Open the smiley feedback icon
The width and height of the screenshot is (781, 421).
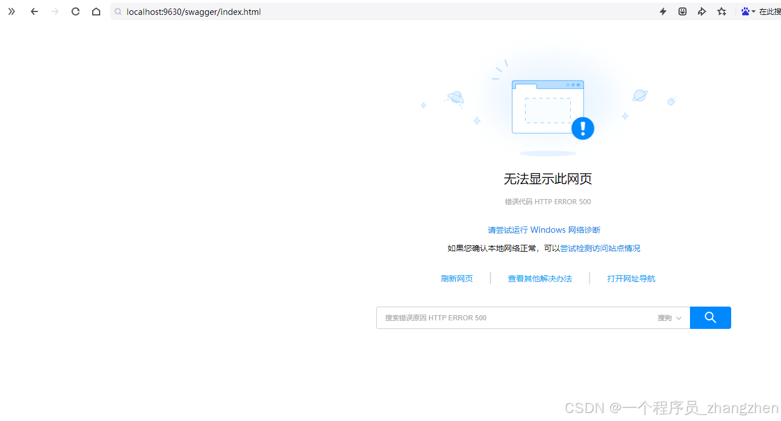682,11
